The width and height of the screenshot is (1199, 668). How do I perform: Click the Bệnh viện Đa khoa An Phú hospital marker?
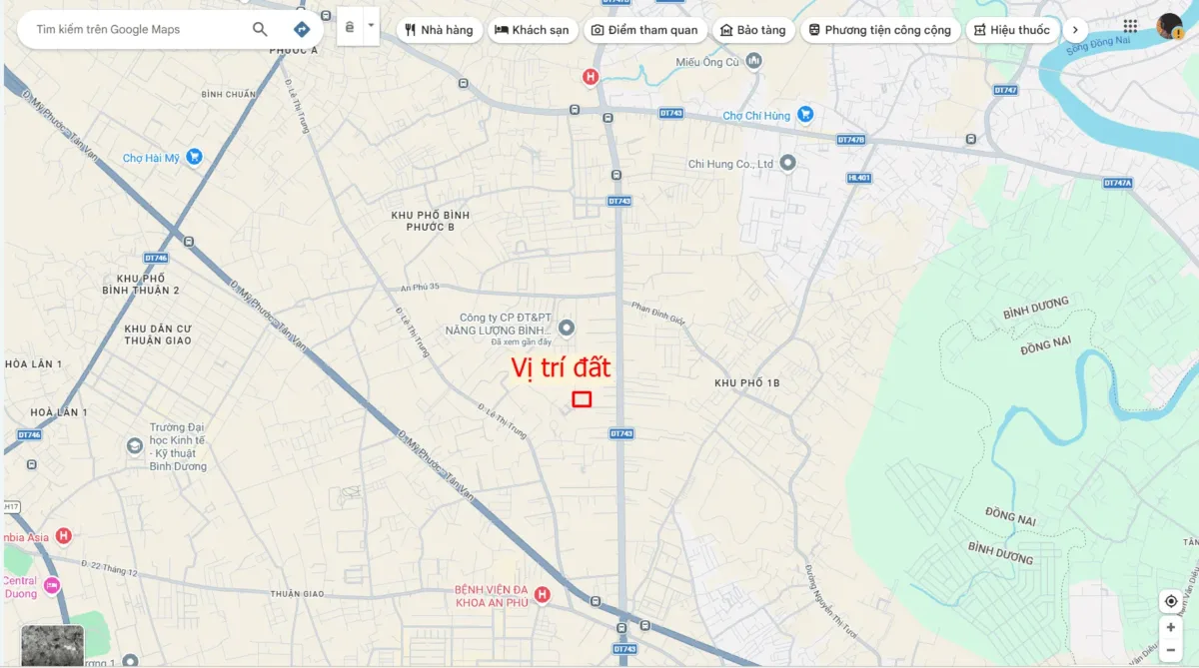tap(543, 595)
